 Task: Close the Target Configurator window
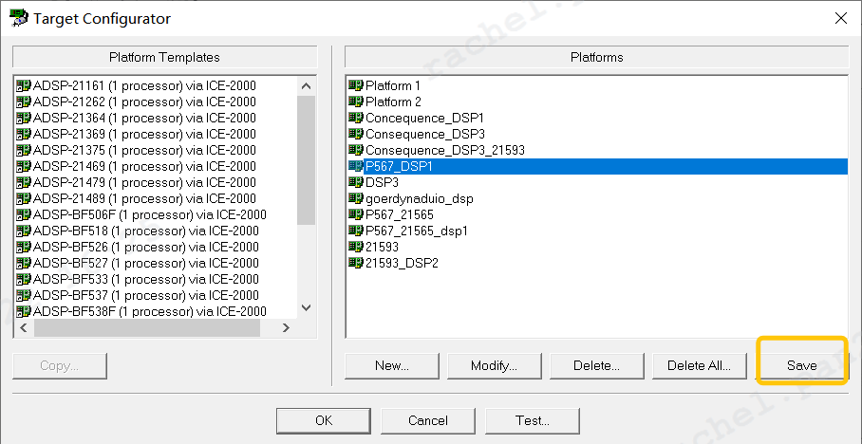click(x=840, y=18)
